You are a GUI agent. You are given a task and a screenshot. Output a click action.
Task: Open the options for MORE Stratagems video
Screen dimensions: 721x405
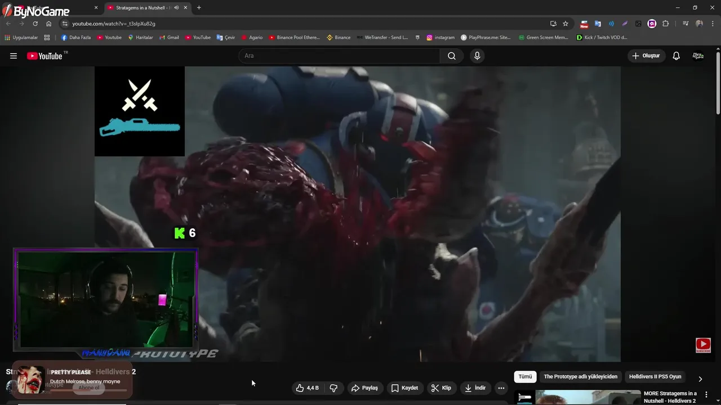click(x=706, y=395)
